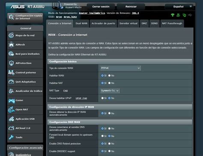This screenshot has width=203, height=156.
Task: Open the Open NAT globe icon
Action: (x=11, y=110)
